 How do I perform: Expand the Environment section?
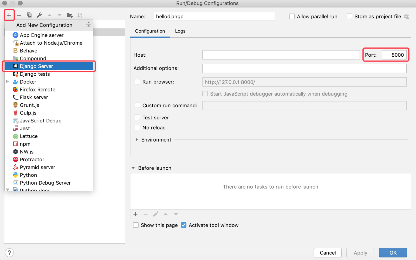(137, 140)
